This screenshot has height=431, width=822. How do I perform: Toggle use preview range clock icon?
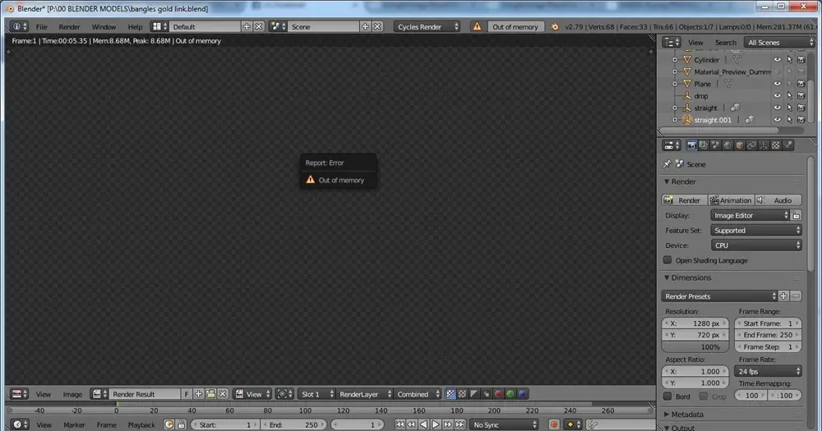(x=169, y=424)
